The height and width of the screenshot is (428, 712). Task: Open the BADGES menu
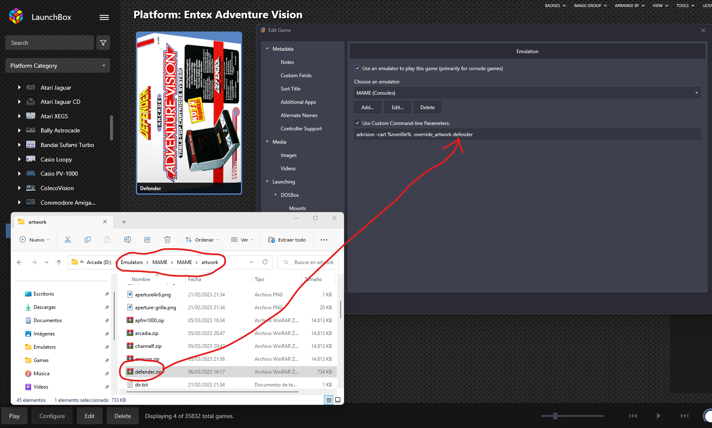click(x=555, y=5)
